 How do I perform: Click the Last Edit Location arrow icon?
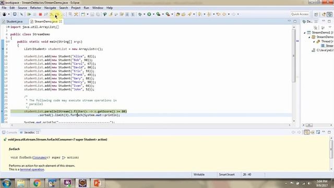point(218,14)
